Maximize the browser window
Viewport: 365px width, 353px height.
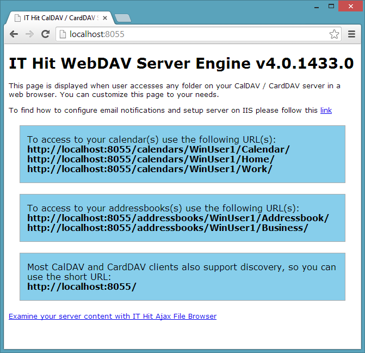[x=331, y=6]
